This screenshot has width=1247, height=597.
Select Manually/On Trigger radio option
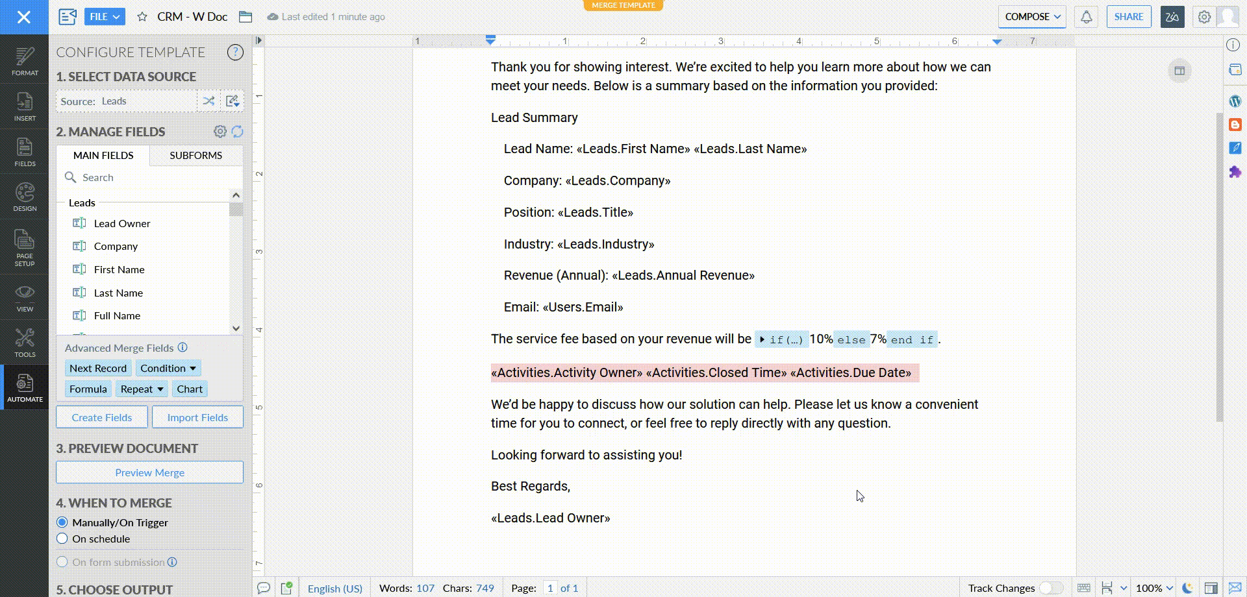(x=62, y=522)
